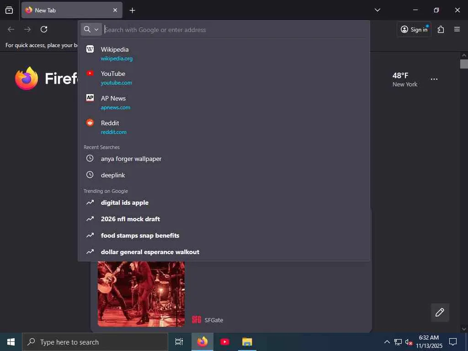
Task: Choose the AP News suggestion
Action: click(224, 102)
